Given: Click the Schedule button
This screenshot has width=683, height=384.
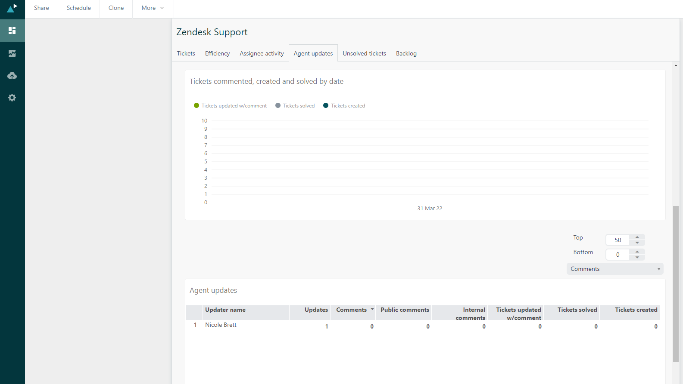Looking at the screenshot, I should tap(79, 8).
